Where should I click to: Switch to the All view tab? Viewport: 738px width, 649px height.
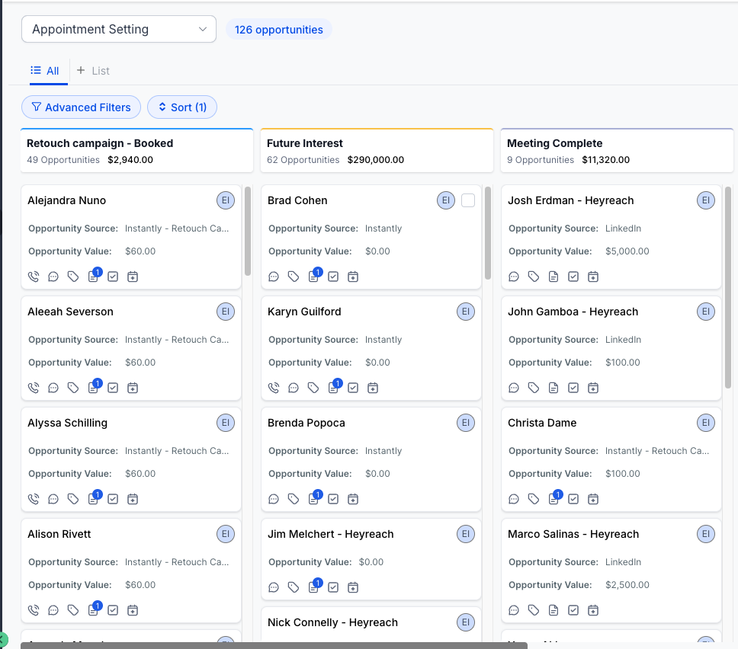pyautogui.click(x=46, y=71)
